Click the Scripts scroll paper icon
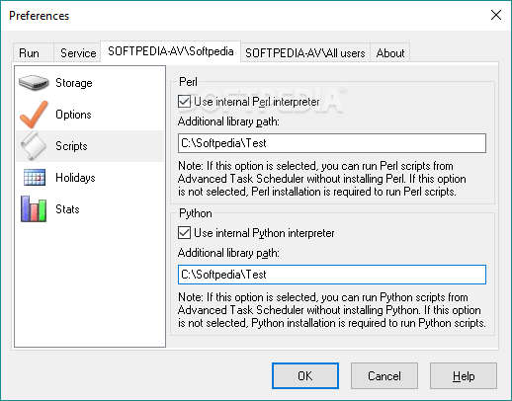The image size is (512, 401). [x=34, y=146]
